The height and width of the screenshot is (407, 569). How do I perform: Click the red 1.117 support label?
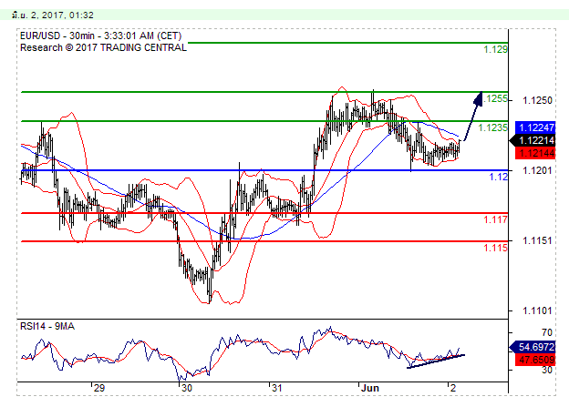495,219
